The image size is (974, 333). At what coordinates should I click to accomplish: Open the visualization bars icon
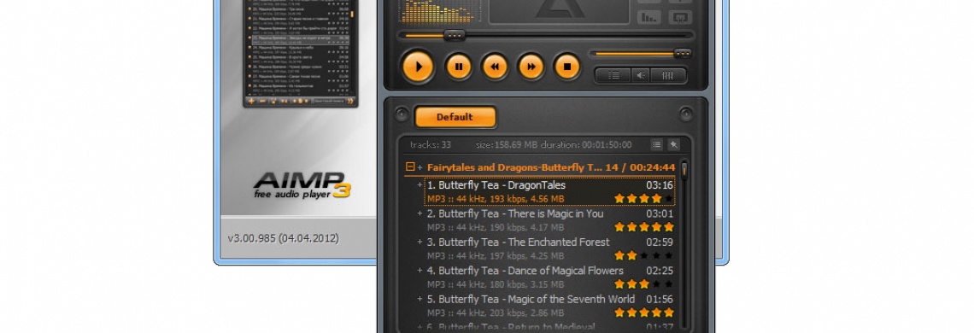[x=648, y=17]
